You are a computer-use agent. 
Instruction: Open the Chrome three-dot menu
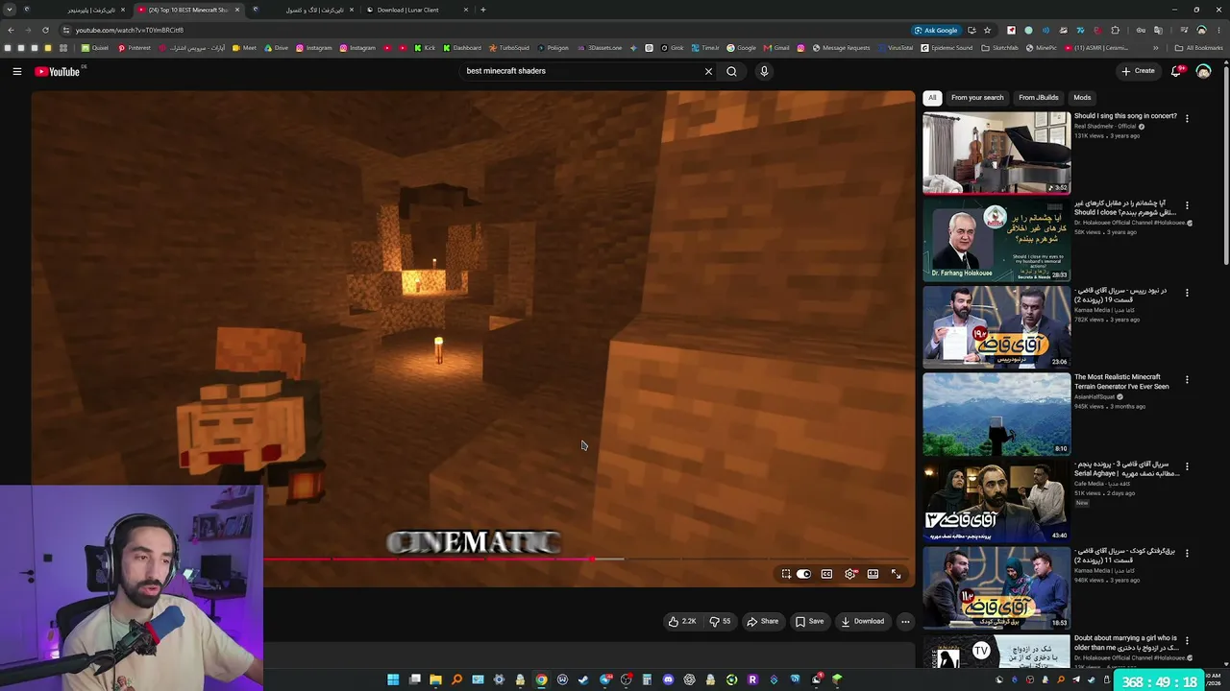pos(1218,30)
